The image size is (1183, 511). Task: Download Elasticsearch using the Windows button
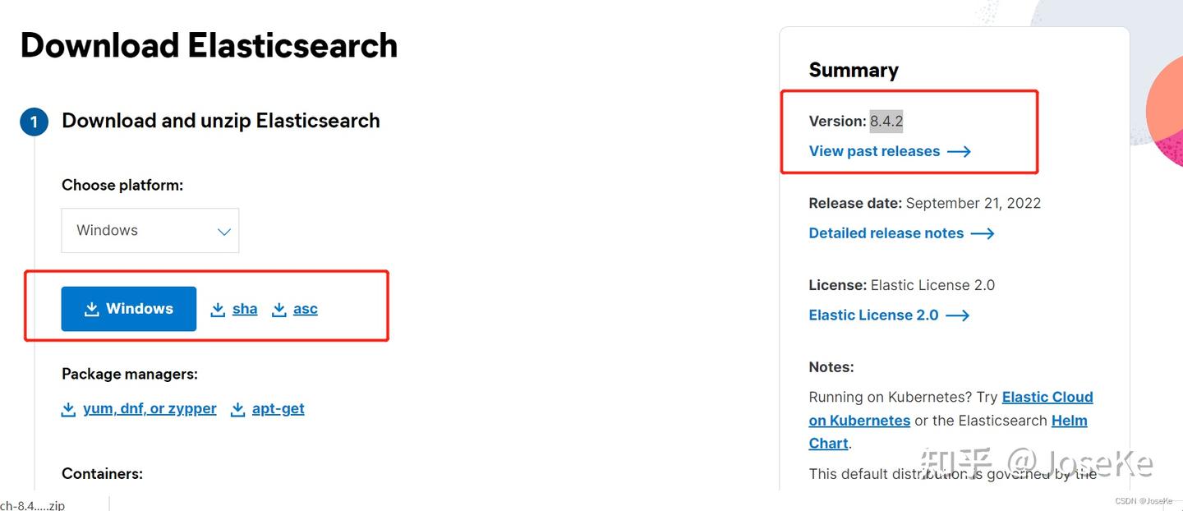pyautogui.click(x=128, y=308)
